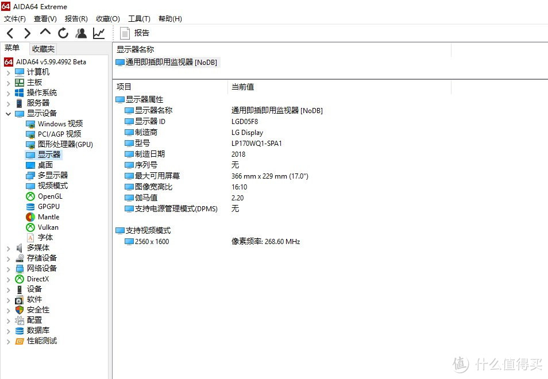Select the 图形处理器(GPU) icon
Screen dimensions: 548x379
[x=30, y=145]
